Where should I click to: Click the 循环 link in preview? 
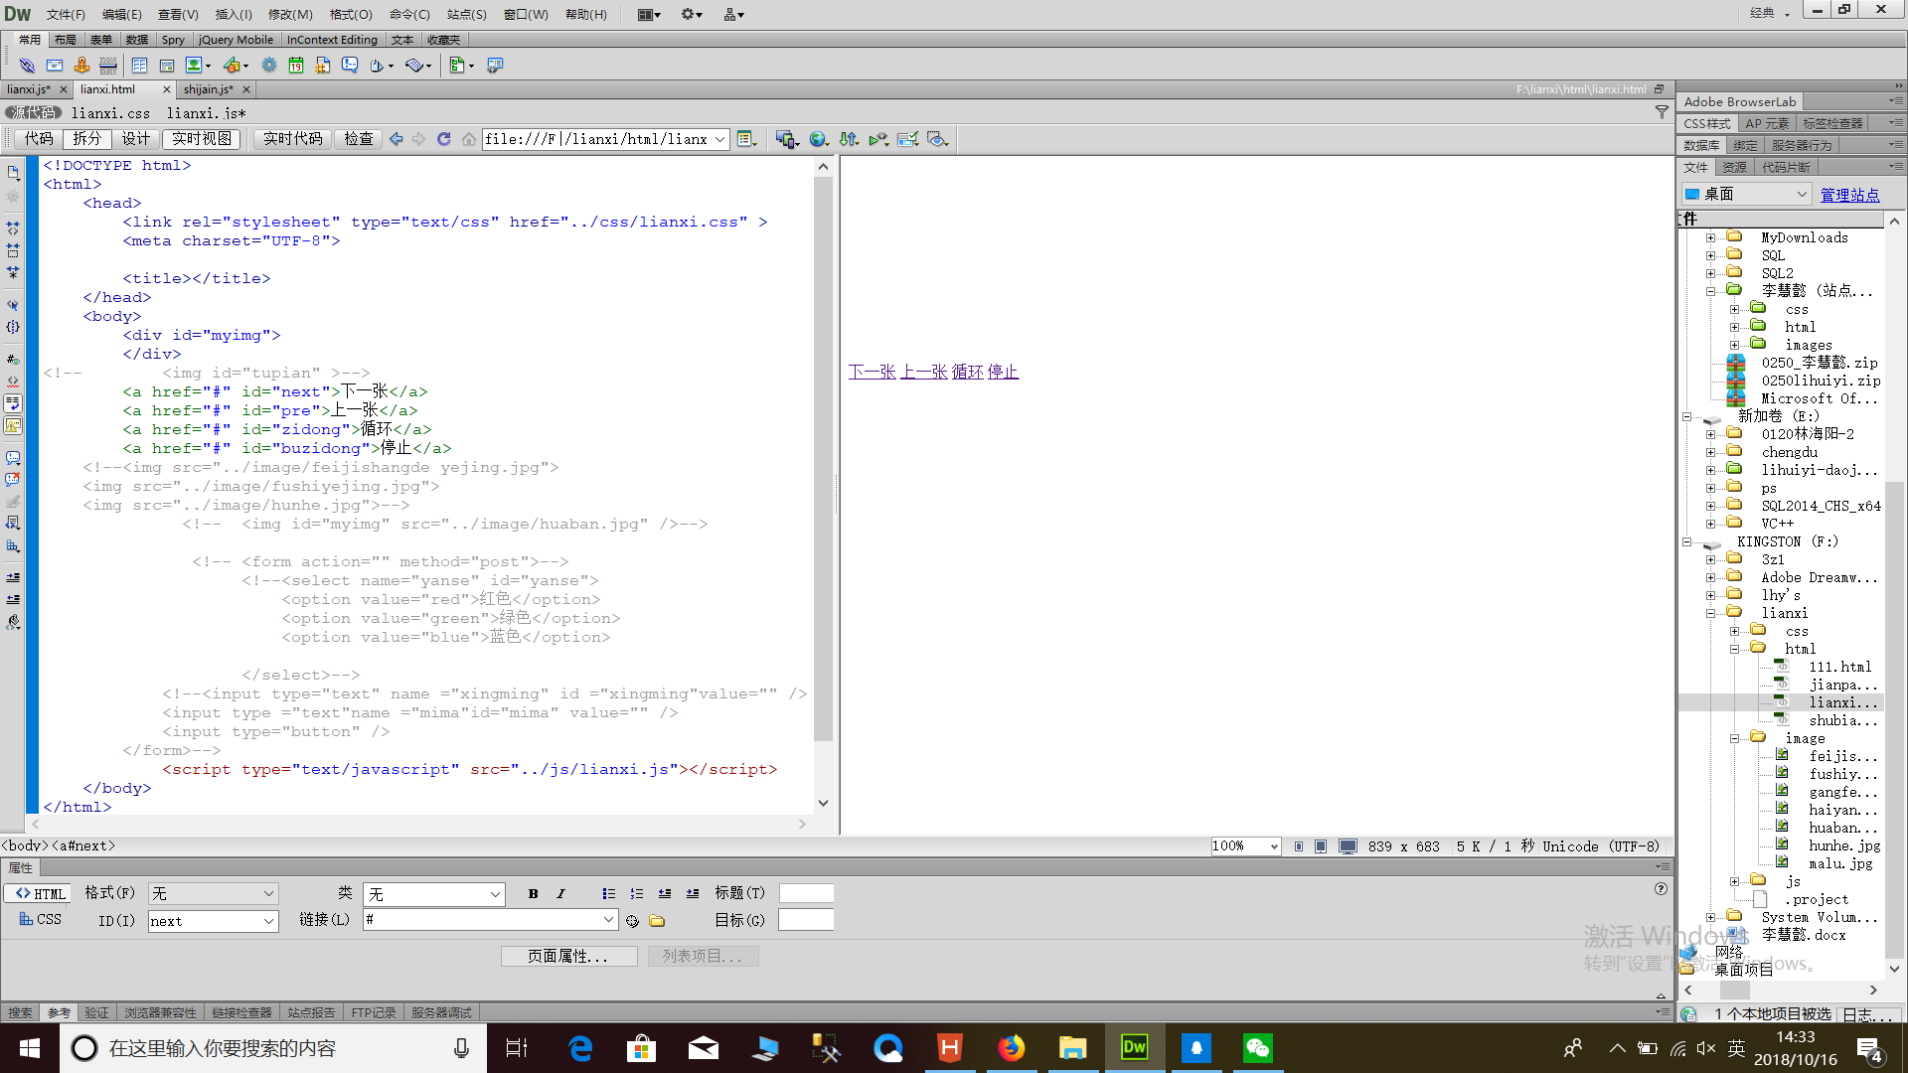pyautogui.click(x=968, y=372)
